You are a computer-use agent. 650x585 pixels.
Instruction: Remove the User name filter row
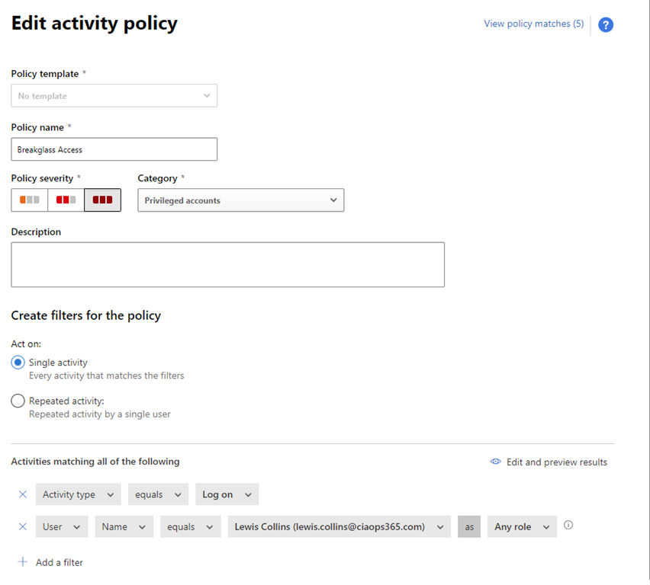22,526
